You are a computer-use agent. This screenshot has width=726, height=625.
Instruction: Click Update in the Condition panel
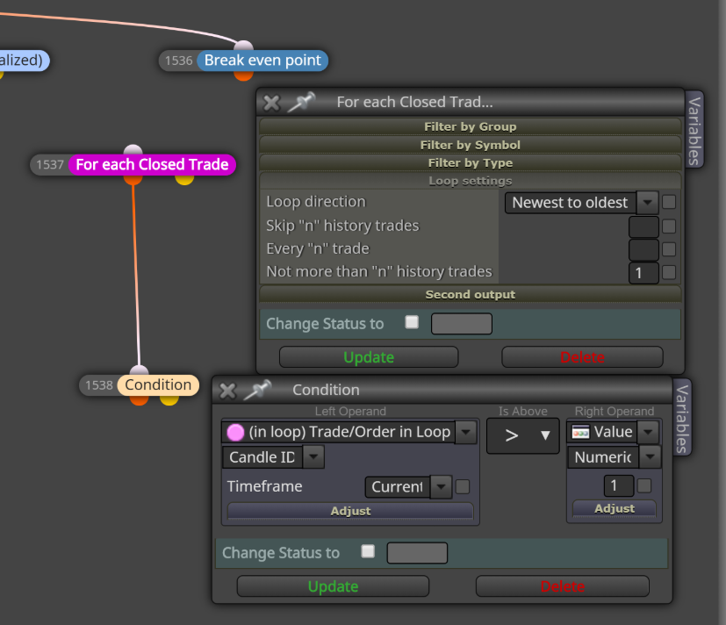[x=333, y=586]
